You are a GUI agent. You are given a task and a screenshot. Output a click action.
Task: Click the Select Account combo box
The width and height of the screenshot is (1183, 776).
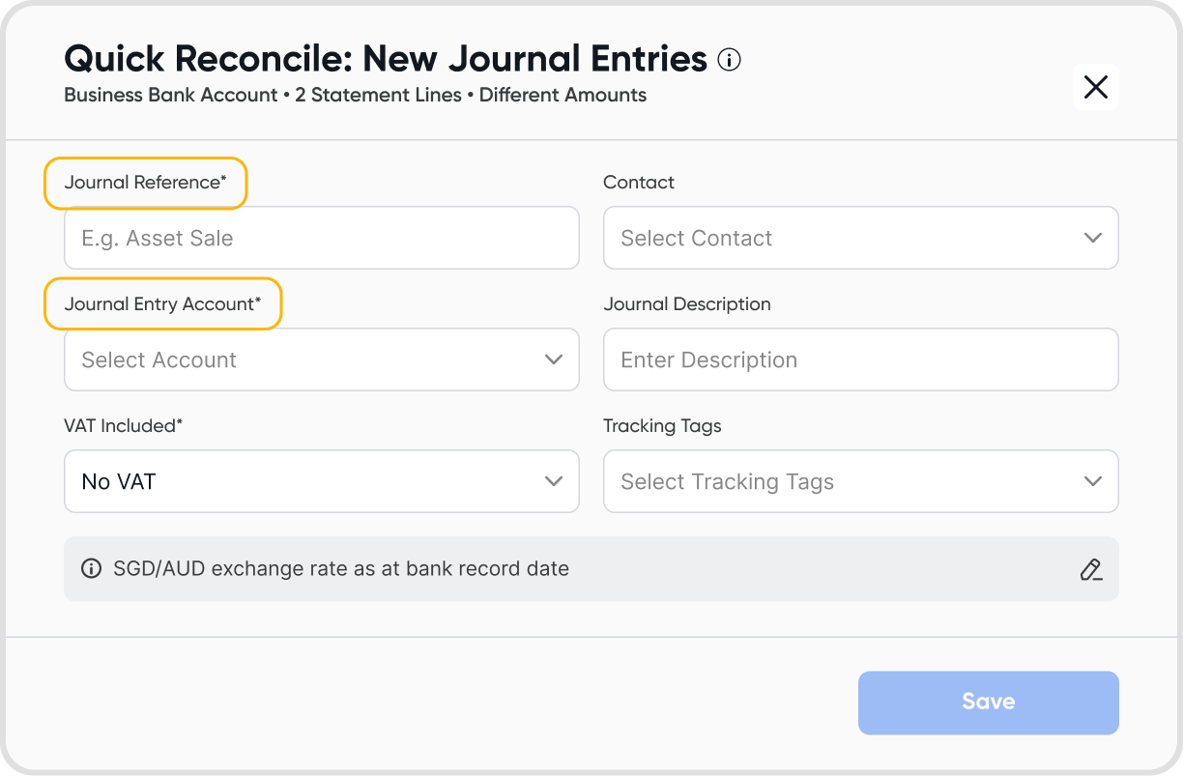pos(302,359)
